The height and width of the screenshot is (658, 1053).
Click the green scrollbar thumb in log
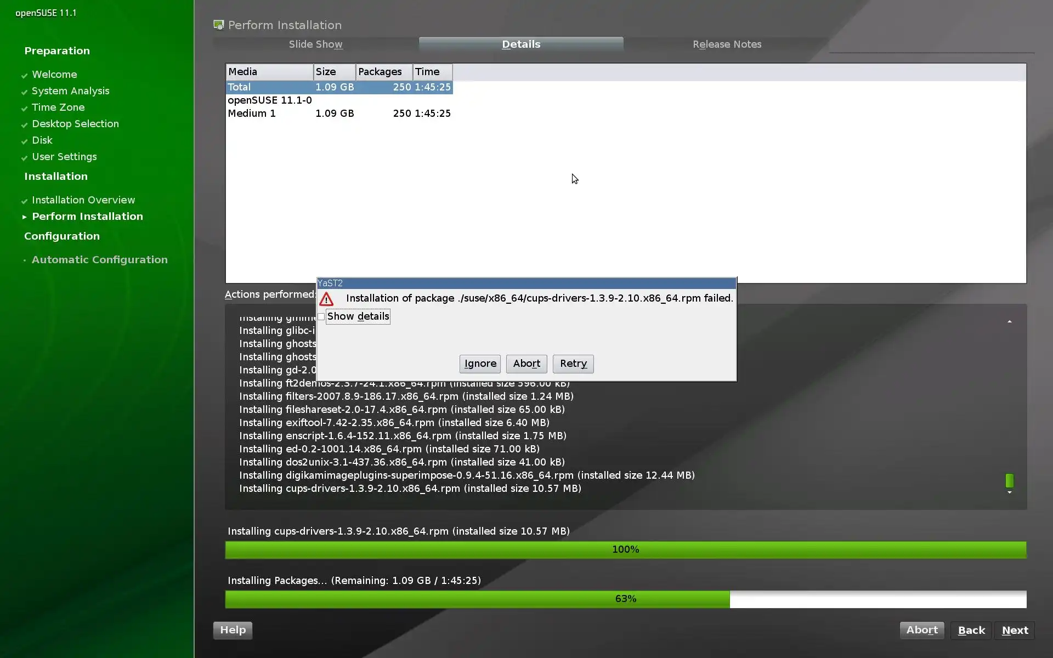click(x=1009, y=480)
